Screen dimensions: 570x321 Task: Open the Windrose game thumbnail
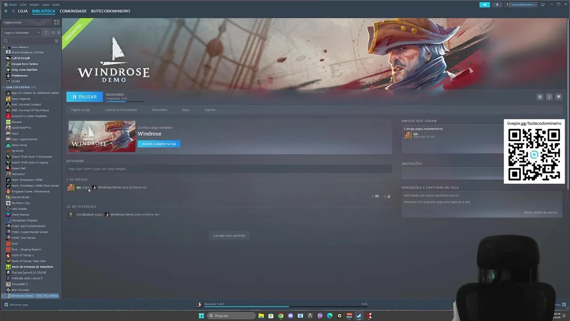102,136
